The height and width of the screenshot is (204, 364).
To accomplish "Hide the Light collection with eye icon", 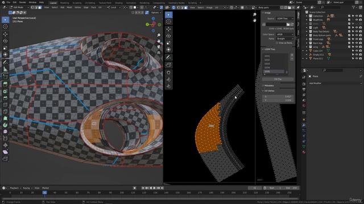I will click(357, 28).
